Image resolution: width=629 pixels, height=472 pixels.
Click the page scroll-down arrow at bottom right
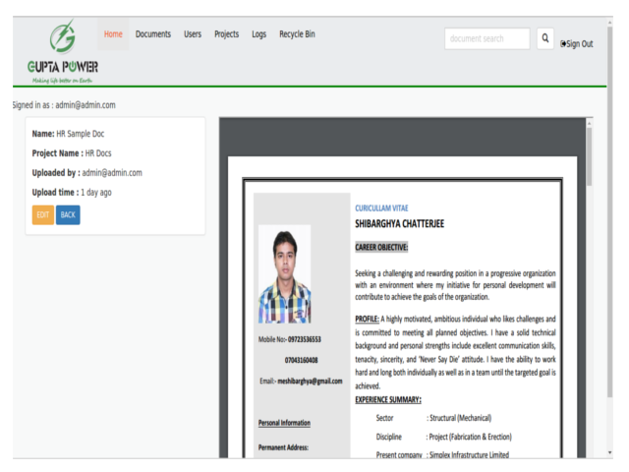pyautogui.click(x=609, y=452)
